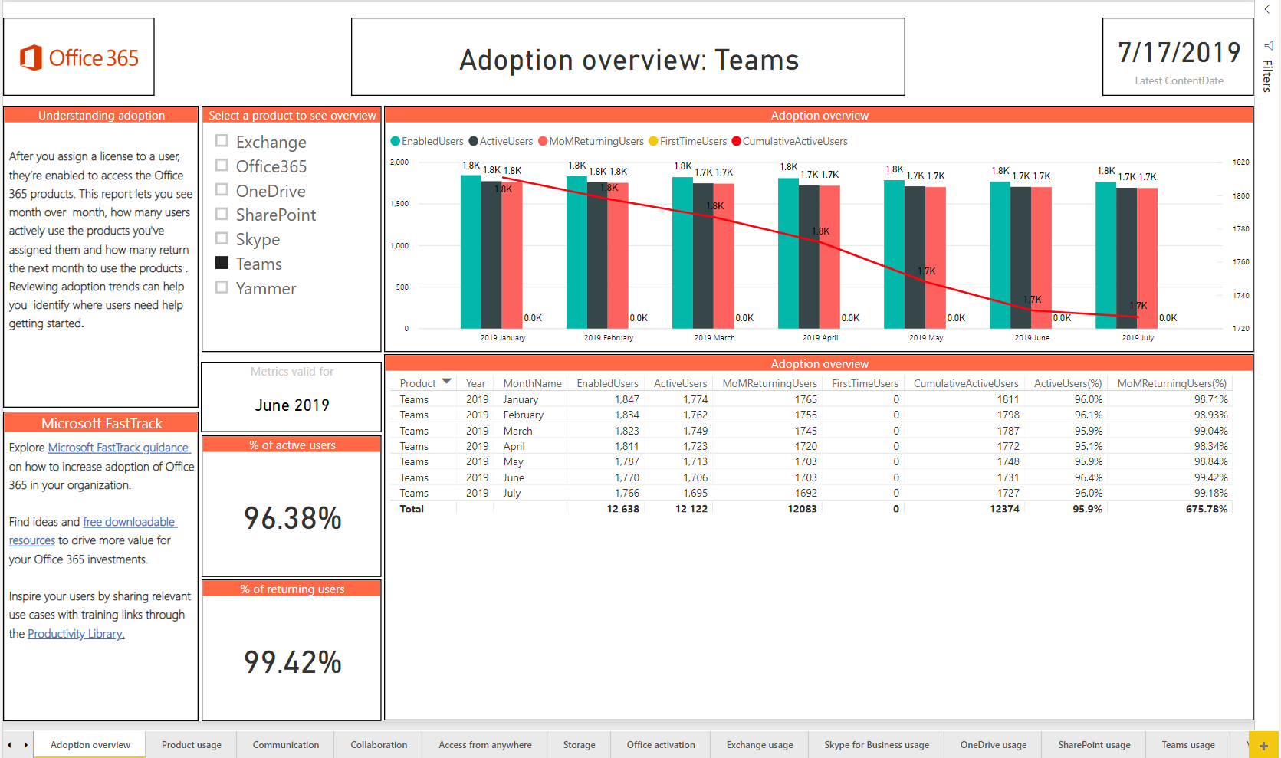Switch to the Teams usage tab
1281x758 pixels.
click(1187, 744)
